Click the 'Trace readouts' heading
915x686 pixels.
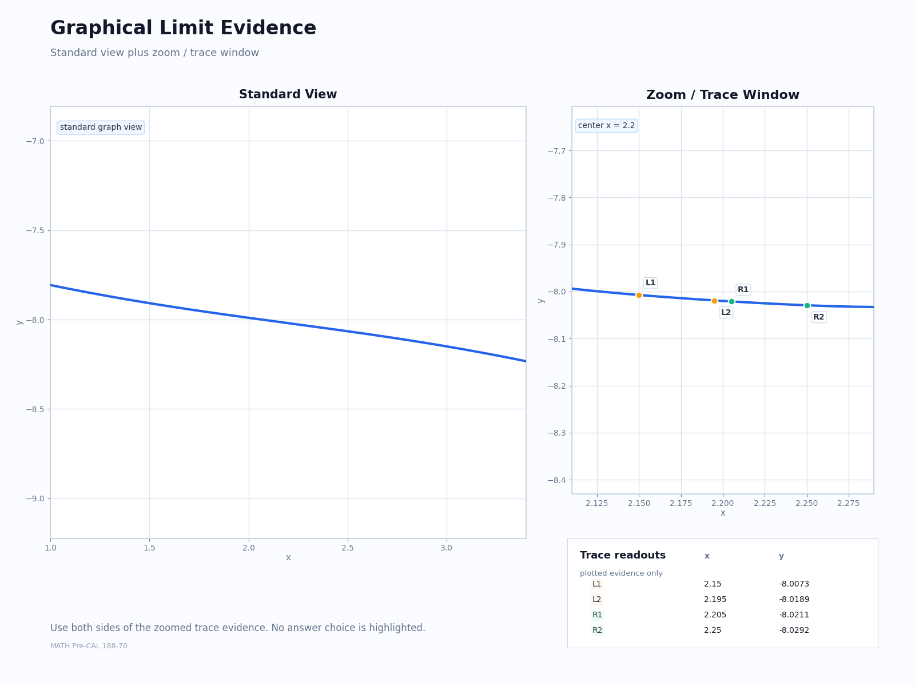click(x=623, y=556)
